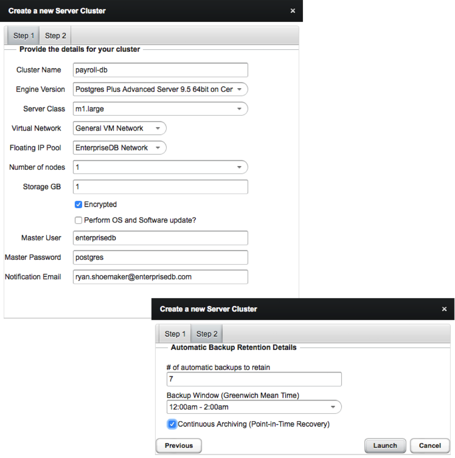
Task: Select Step 1 tab in lower dialog
Action: click(175, 334)
